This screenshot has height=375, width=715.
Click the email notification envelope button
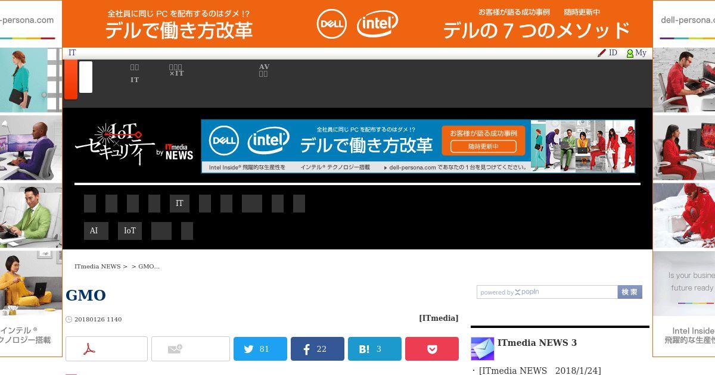191,349
